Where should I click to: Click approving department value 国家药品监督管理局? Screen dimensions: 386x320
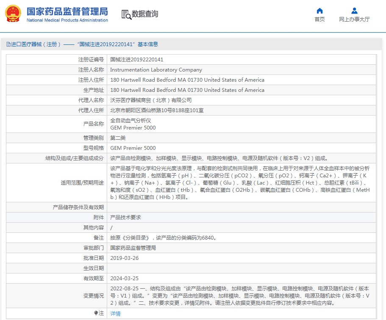pos(133,248)
